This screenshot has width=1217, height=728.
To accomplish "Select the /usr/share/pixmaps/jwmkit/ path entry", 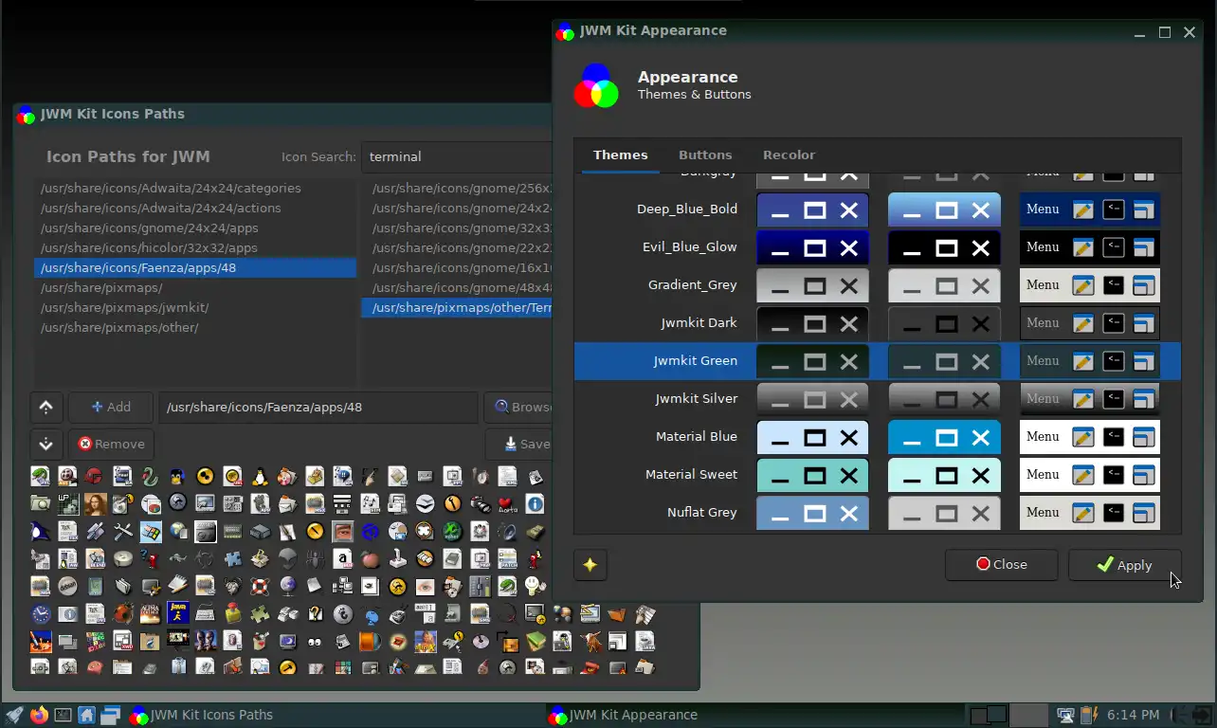I will coord(124,307).
